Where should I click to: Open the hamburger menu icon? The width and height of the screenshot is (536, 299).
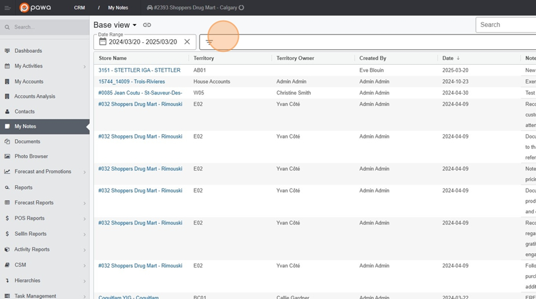point(7,8)
